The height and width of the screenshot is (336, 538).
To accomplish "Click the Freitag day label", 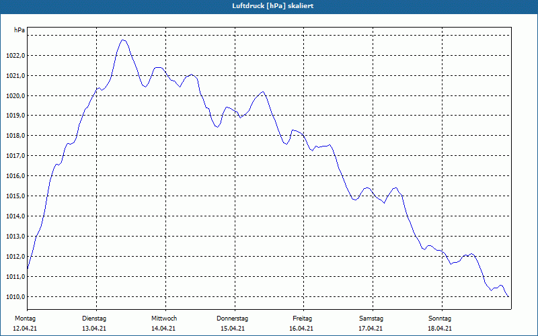I will click(302, 319).
